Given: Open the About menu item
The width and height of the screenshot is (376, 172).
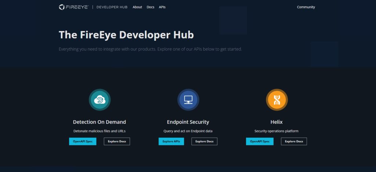Looking at the screenshot, I should [137, 7].
